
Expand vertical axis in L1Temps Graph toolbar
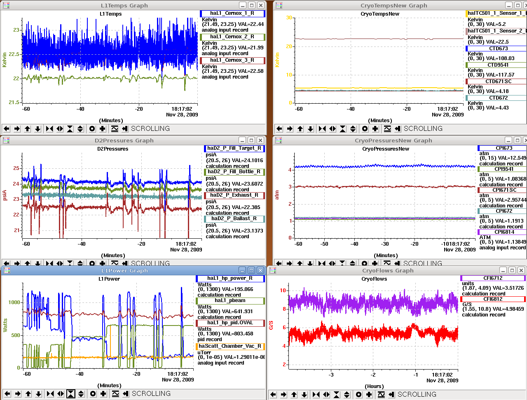click(80, 129)
